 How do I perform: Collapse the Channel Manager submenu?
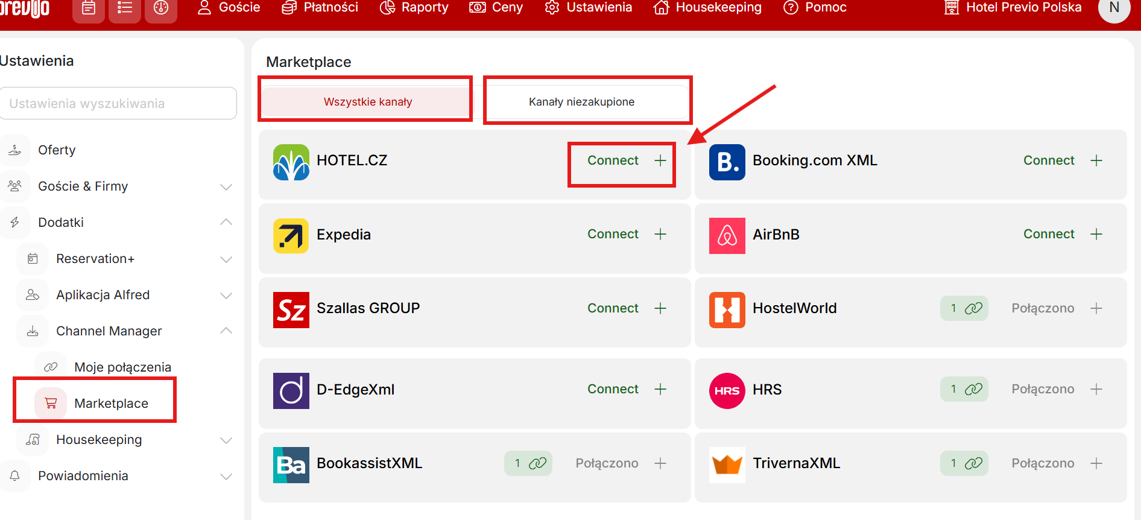[226, 331]
